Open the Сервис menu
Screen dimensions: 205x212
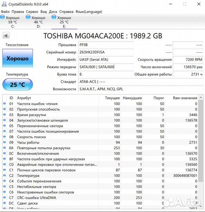tap(32, 12)
